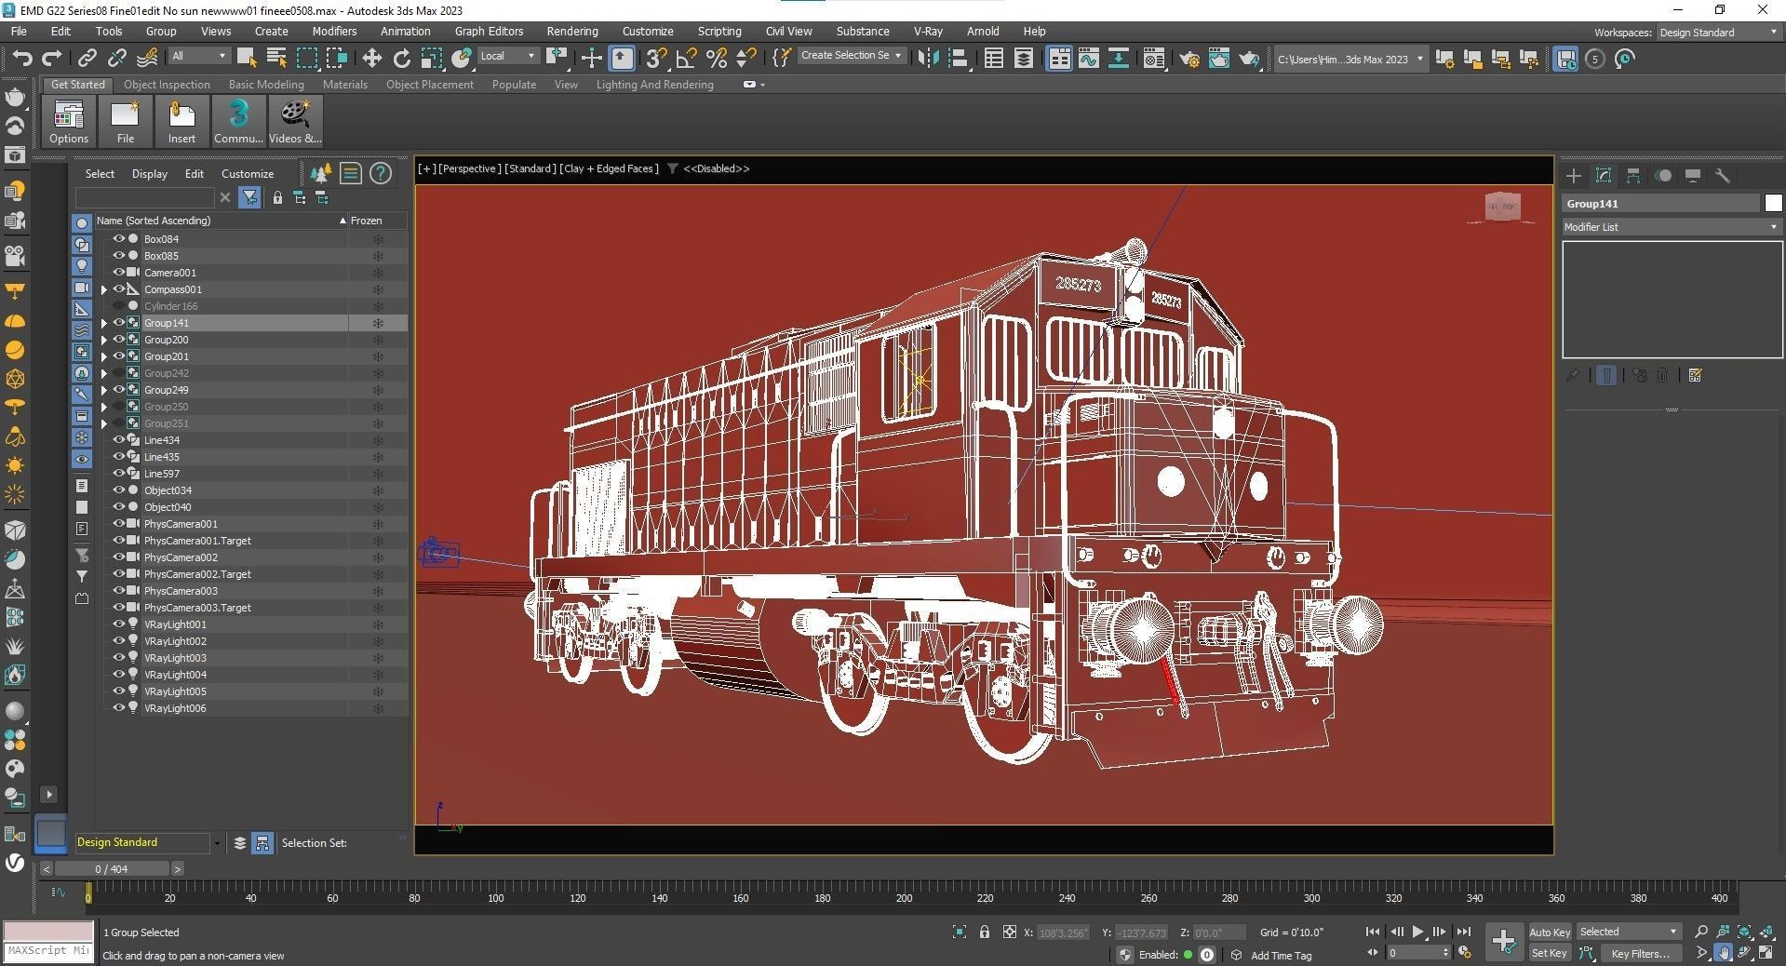
Task: Click Clay + Edged Faces shading label
Action: 610,168
